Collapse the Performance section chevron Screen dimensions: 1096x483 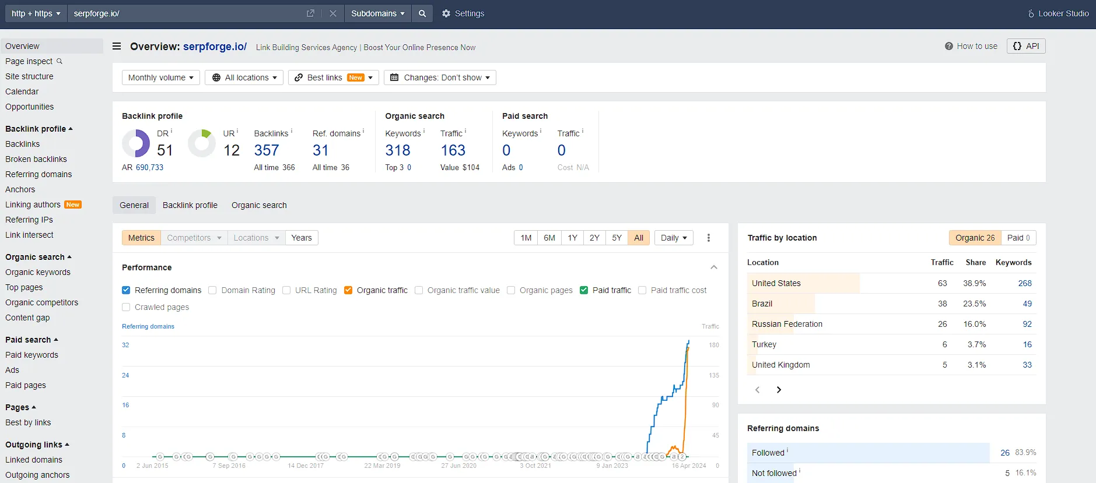[713, 267]
